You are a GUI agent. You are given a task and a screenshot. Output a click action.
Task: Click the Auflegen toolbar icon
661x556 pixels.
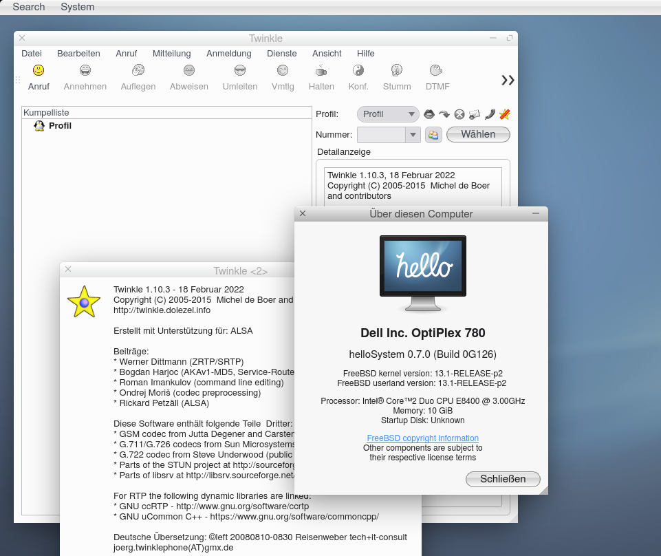pos(138,70)
